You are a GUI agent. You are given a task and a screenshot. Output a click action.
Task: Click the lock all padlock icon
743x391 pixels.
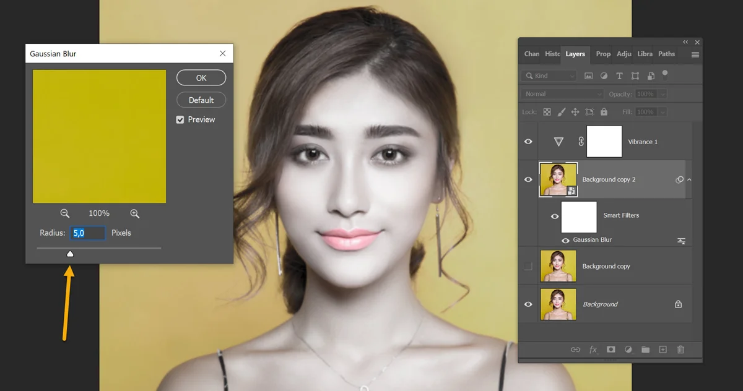click(x=604, y=112)
